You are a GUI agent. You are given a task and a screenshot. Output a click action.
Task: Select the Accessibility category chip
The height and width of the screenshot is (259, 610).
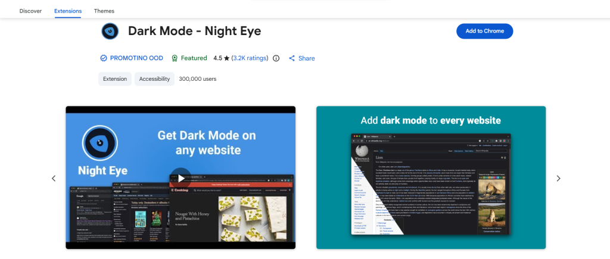154,78
